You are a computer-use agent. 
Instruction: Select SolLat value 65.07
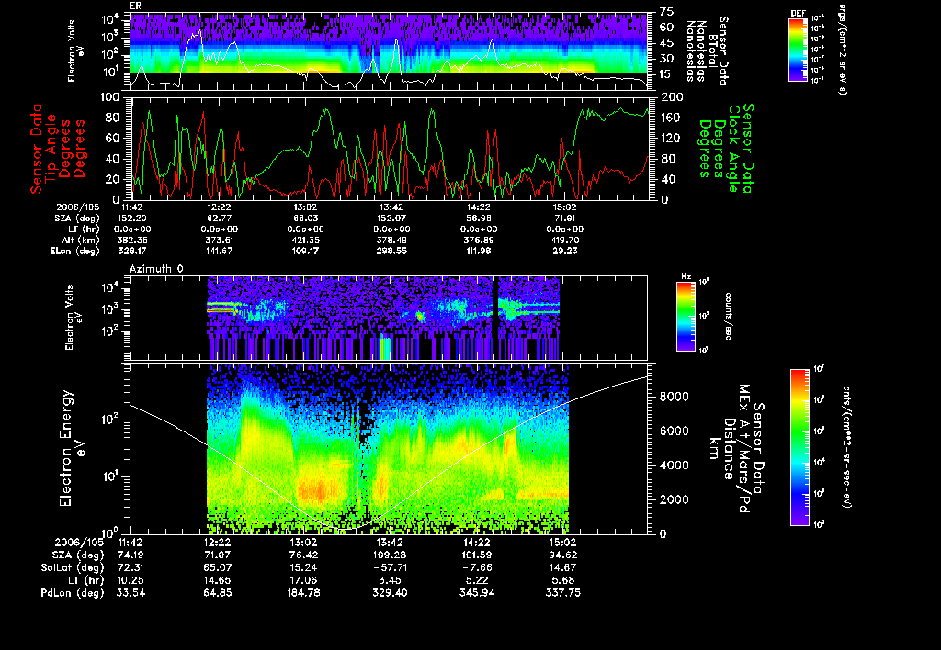(x=217, y=568)
